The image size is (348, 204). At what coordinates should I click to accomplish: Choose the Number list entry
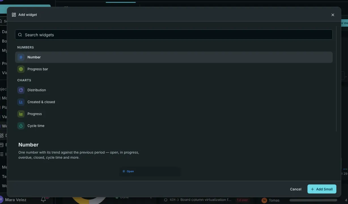[174, 57]
